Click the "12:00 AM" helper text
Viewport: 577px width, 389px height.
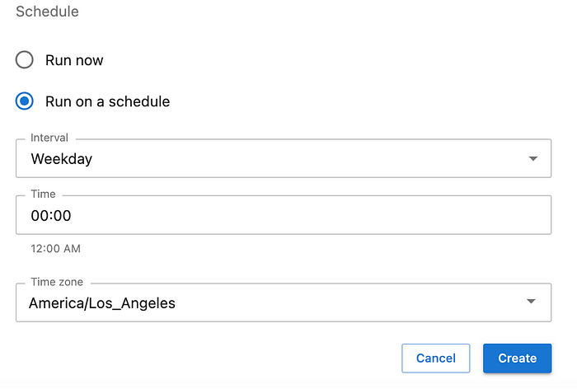pos(55,248)
